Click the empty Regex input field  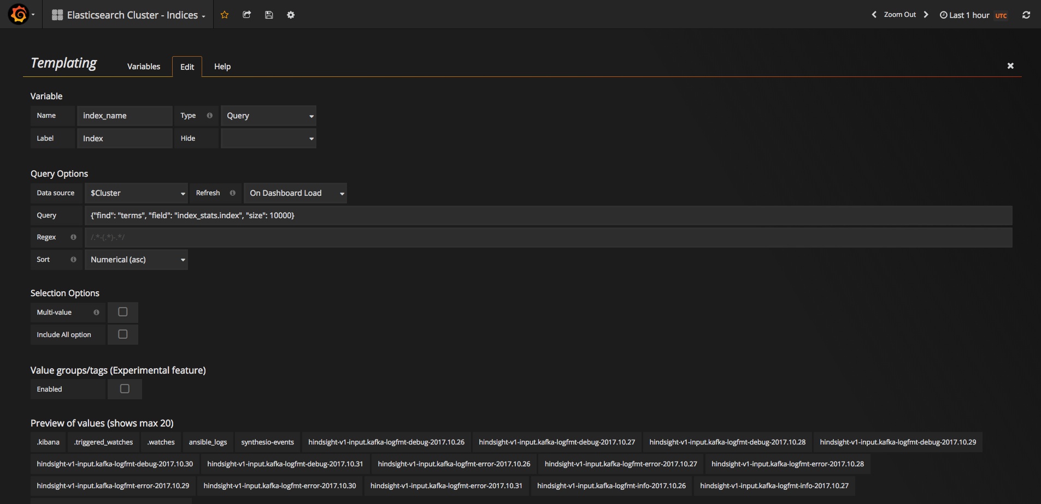coord(548,237)
